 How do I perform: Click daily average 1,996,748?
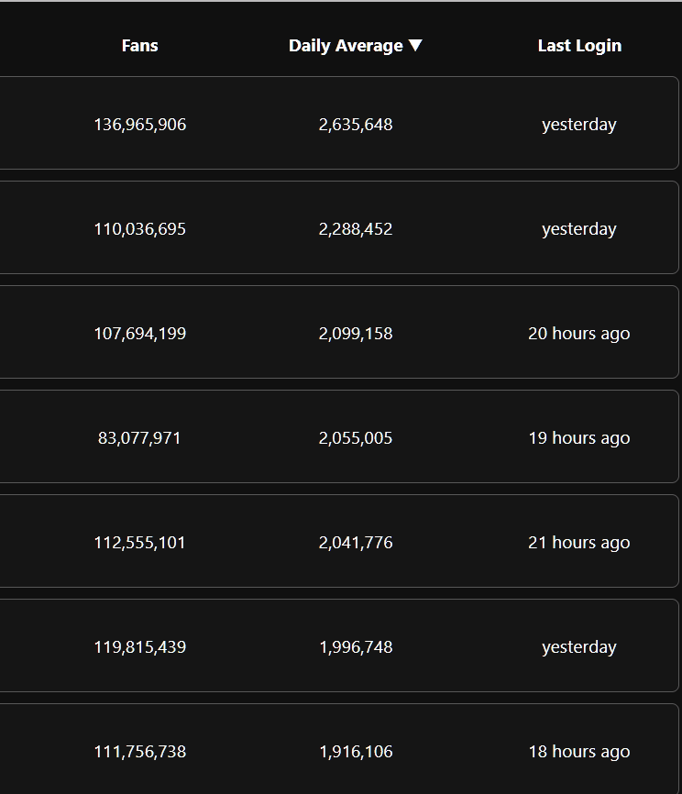pos(356,647)
